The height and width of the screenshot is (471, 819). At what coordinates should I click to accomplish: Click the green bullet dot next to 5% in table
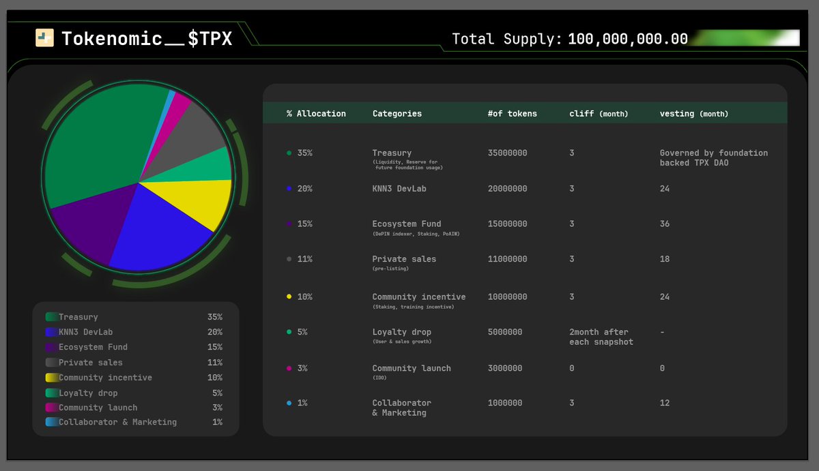(x=289, y=332)
